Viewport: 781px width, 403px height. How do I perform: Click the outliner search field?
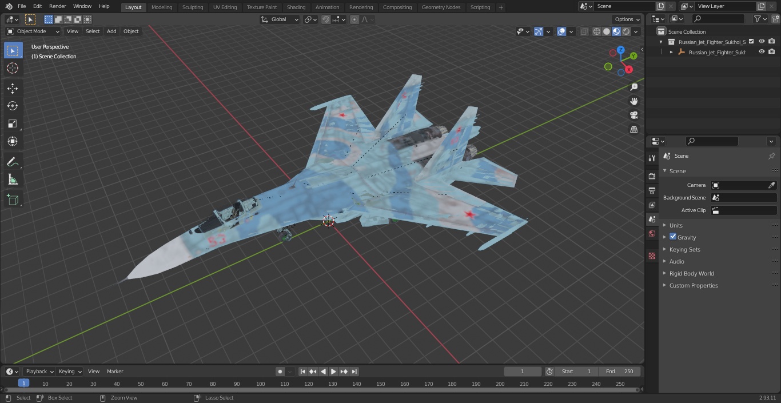718,19
